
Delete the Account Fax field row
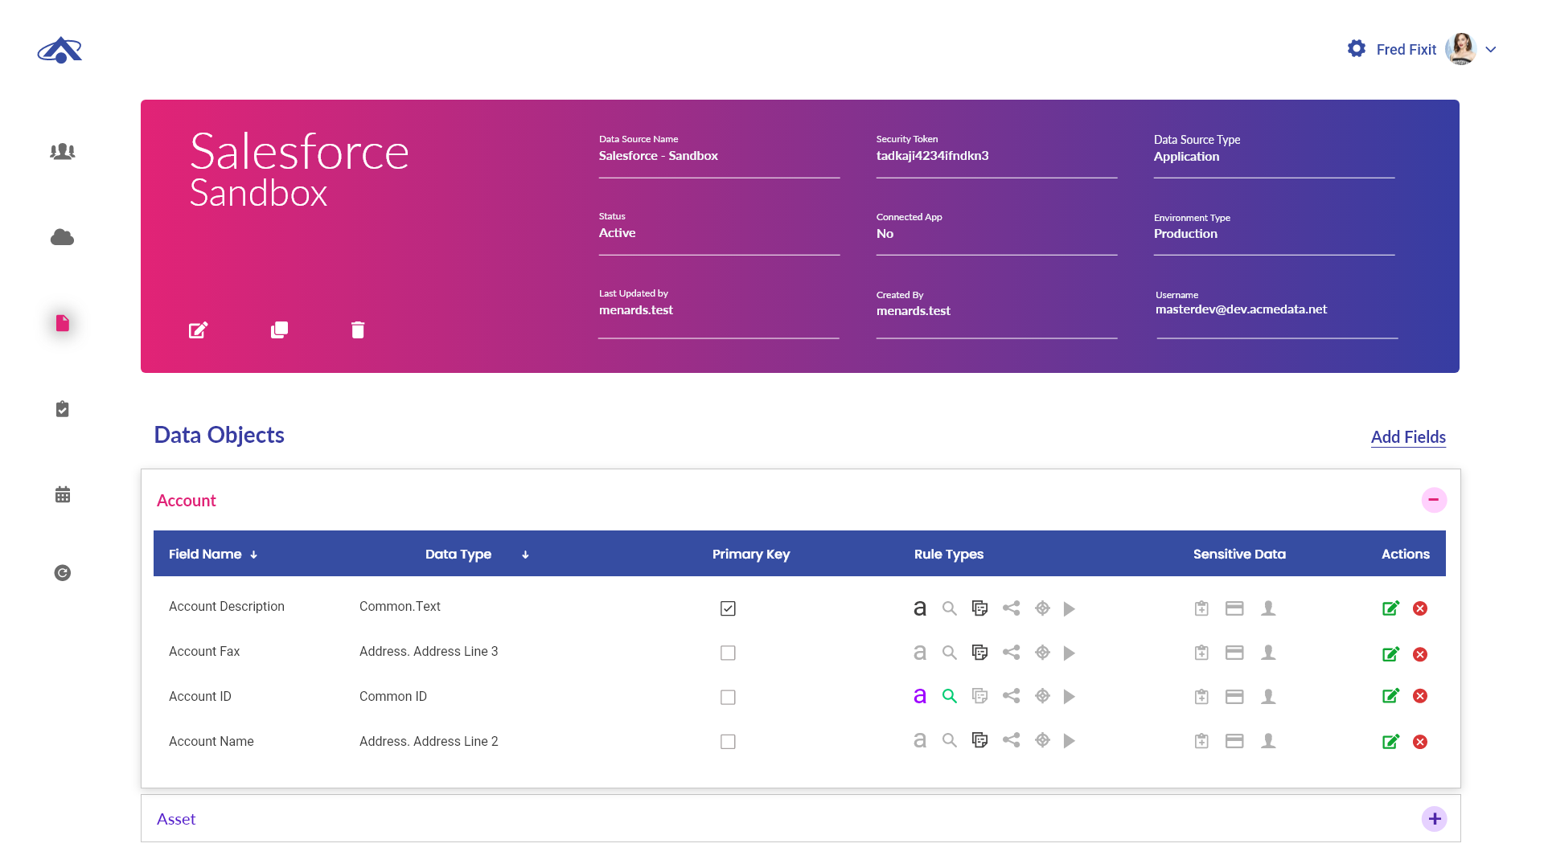coord(1420,654)
